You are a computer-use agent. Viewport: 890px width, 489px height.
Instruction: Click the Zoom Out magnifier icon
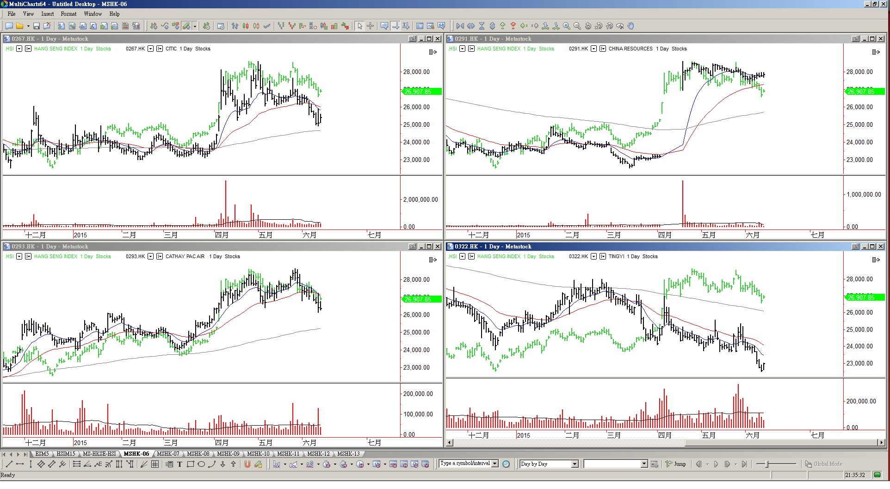(x=577, y=26)
